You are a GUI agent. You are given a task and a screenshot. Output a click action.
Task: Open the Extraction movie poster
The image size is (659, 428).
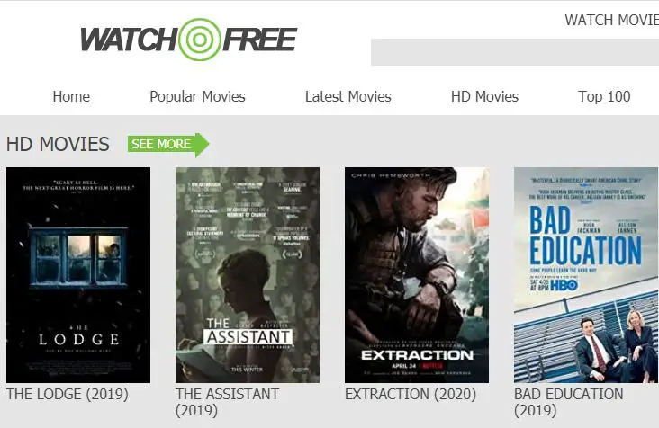point(417,275)
